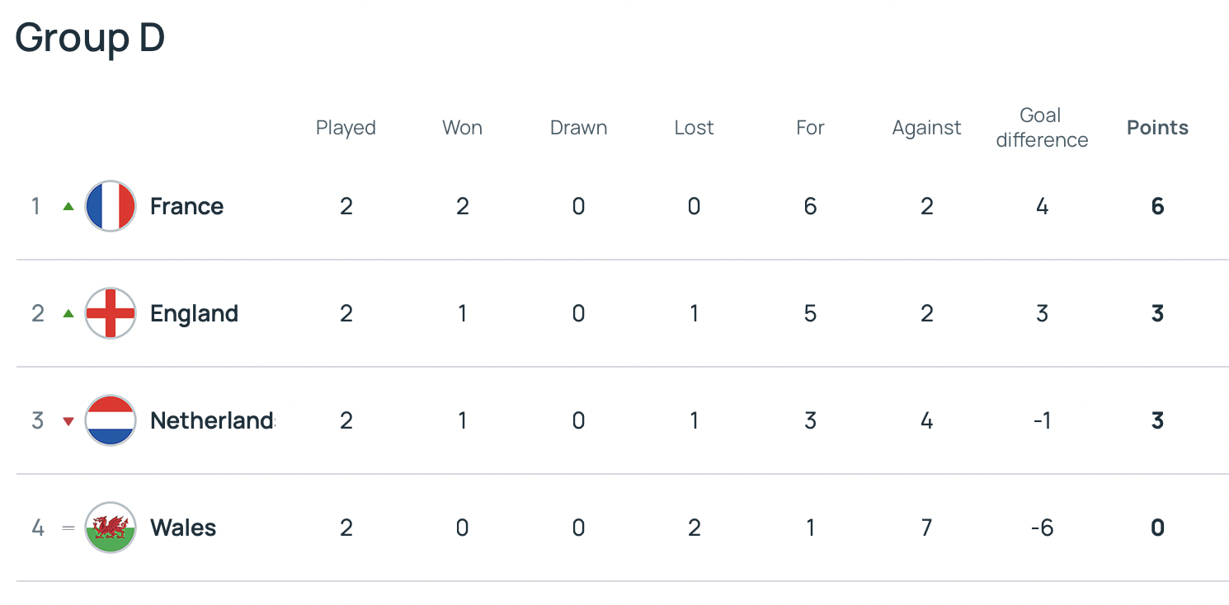Click the Wales dragon flag icon
Image resolution: width=1229 pixels, height=605 pixels.
tap(111, 528)
